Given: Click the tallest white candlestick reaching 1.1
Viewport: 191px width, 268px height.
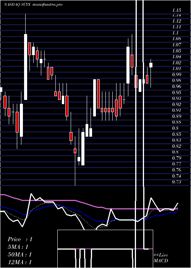Looking at the screenshot, I should click(x=26, y=67).
